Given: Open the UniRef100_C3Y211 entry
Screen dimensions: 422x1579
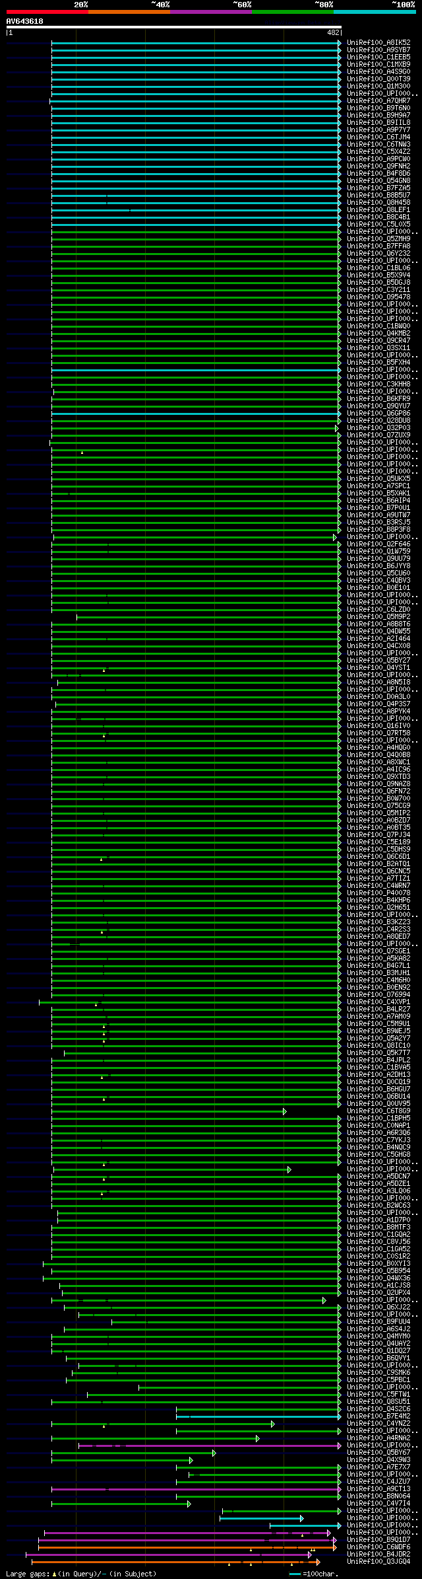Looking at the screenshot, I should pyautogui.click(x=378, y=290).
